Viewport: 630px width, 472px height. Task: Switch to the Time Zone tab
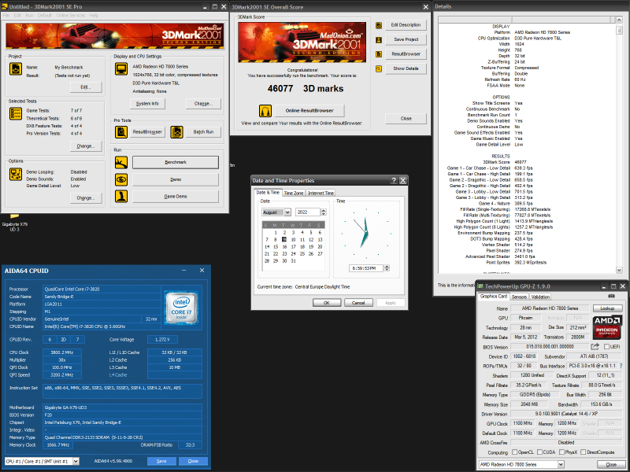(x=293, y=193)
